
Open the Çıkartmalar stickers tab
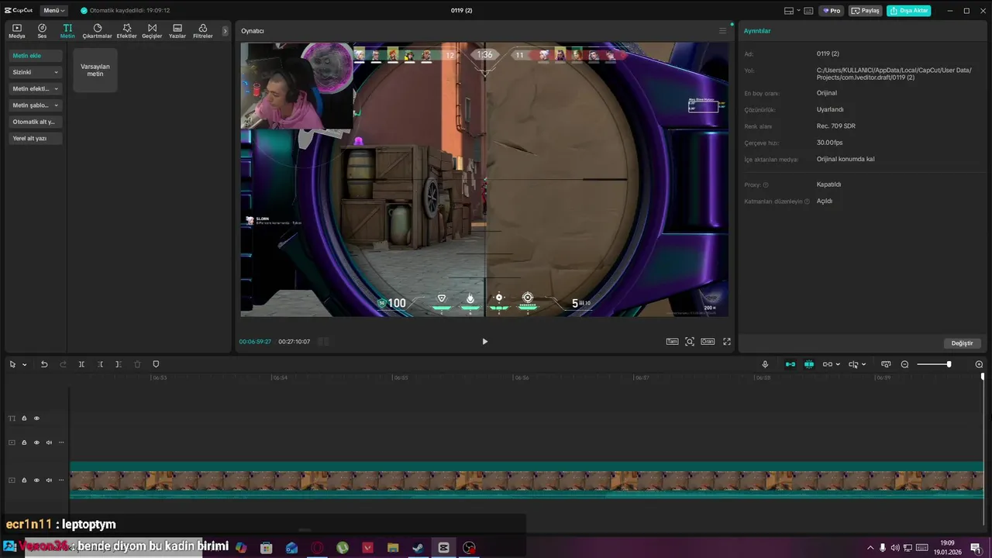coord(98,31)
